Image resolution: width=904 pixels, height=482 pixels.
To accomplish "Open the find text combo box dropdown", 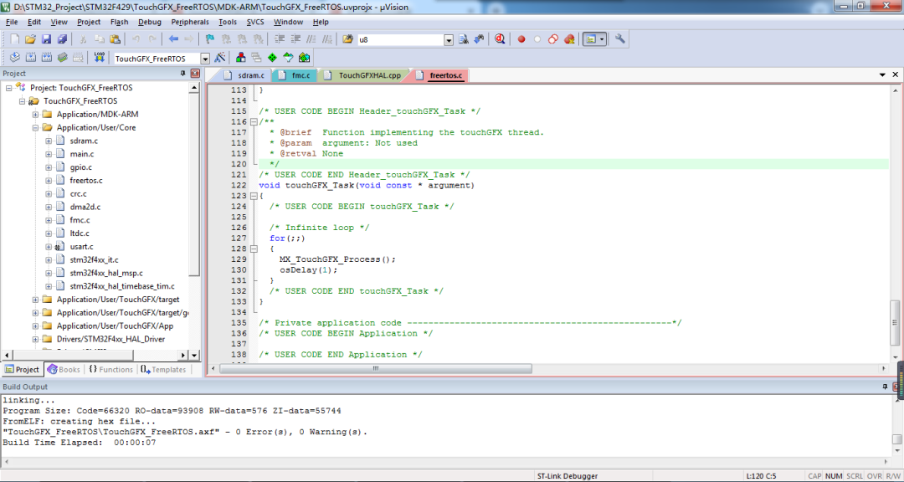I will (449, 40).
